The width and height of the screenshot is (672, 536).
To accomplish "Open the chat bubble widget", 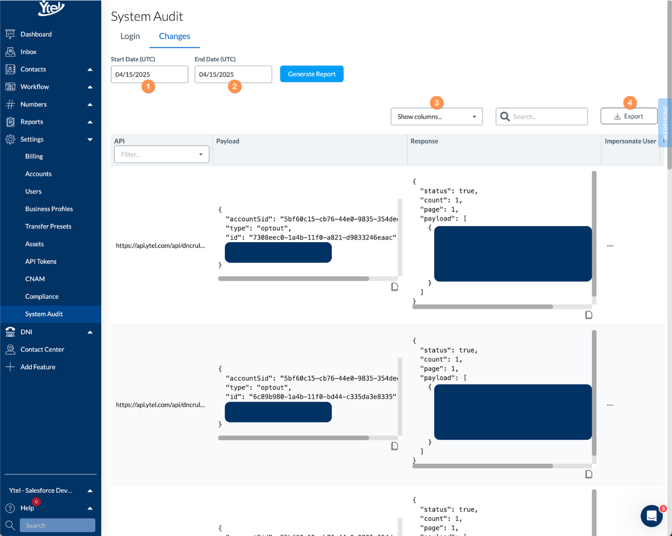I will (x=651, y=516).
